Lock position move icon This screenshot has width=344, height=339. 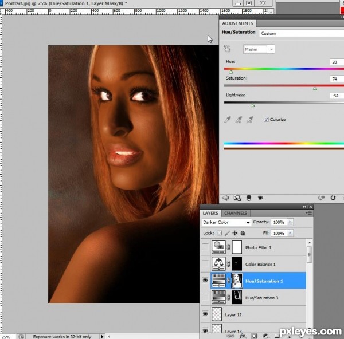pyautogui.click(x=234, y=233)
